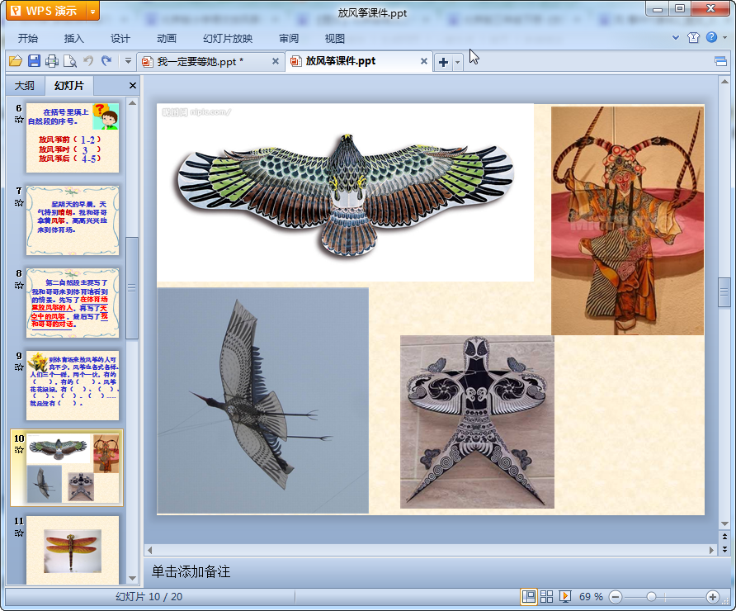Select slide 10 thumbnail
736x611 pixels.
pos(73,468)
